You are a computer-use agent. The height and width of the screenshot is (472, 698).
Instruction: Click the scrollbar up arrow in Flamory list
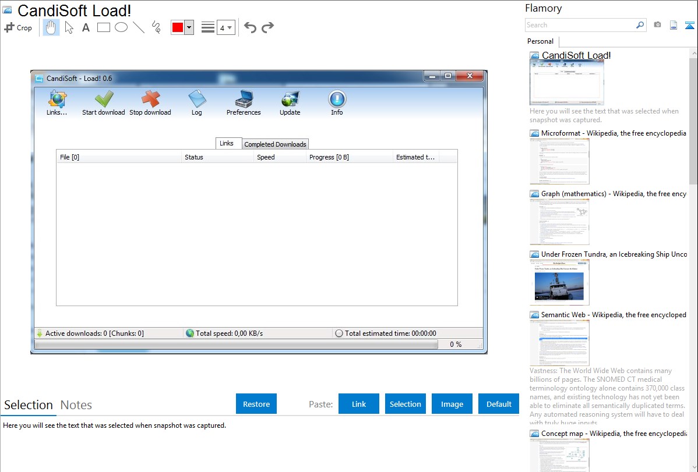pos(693,53)
